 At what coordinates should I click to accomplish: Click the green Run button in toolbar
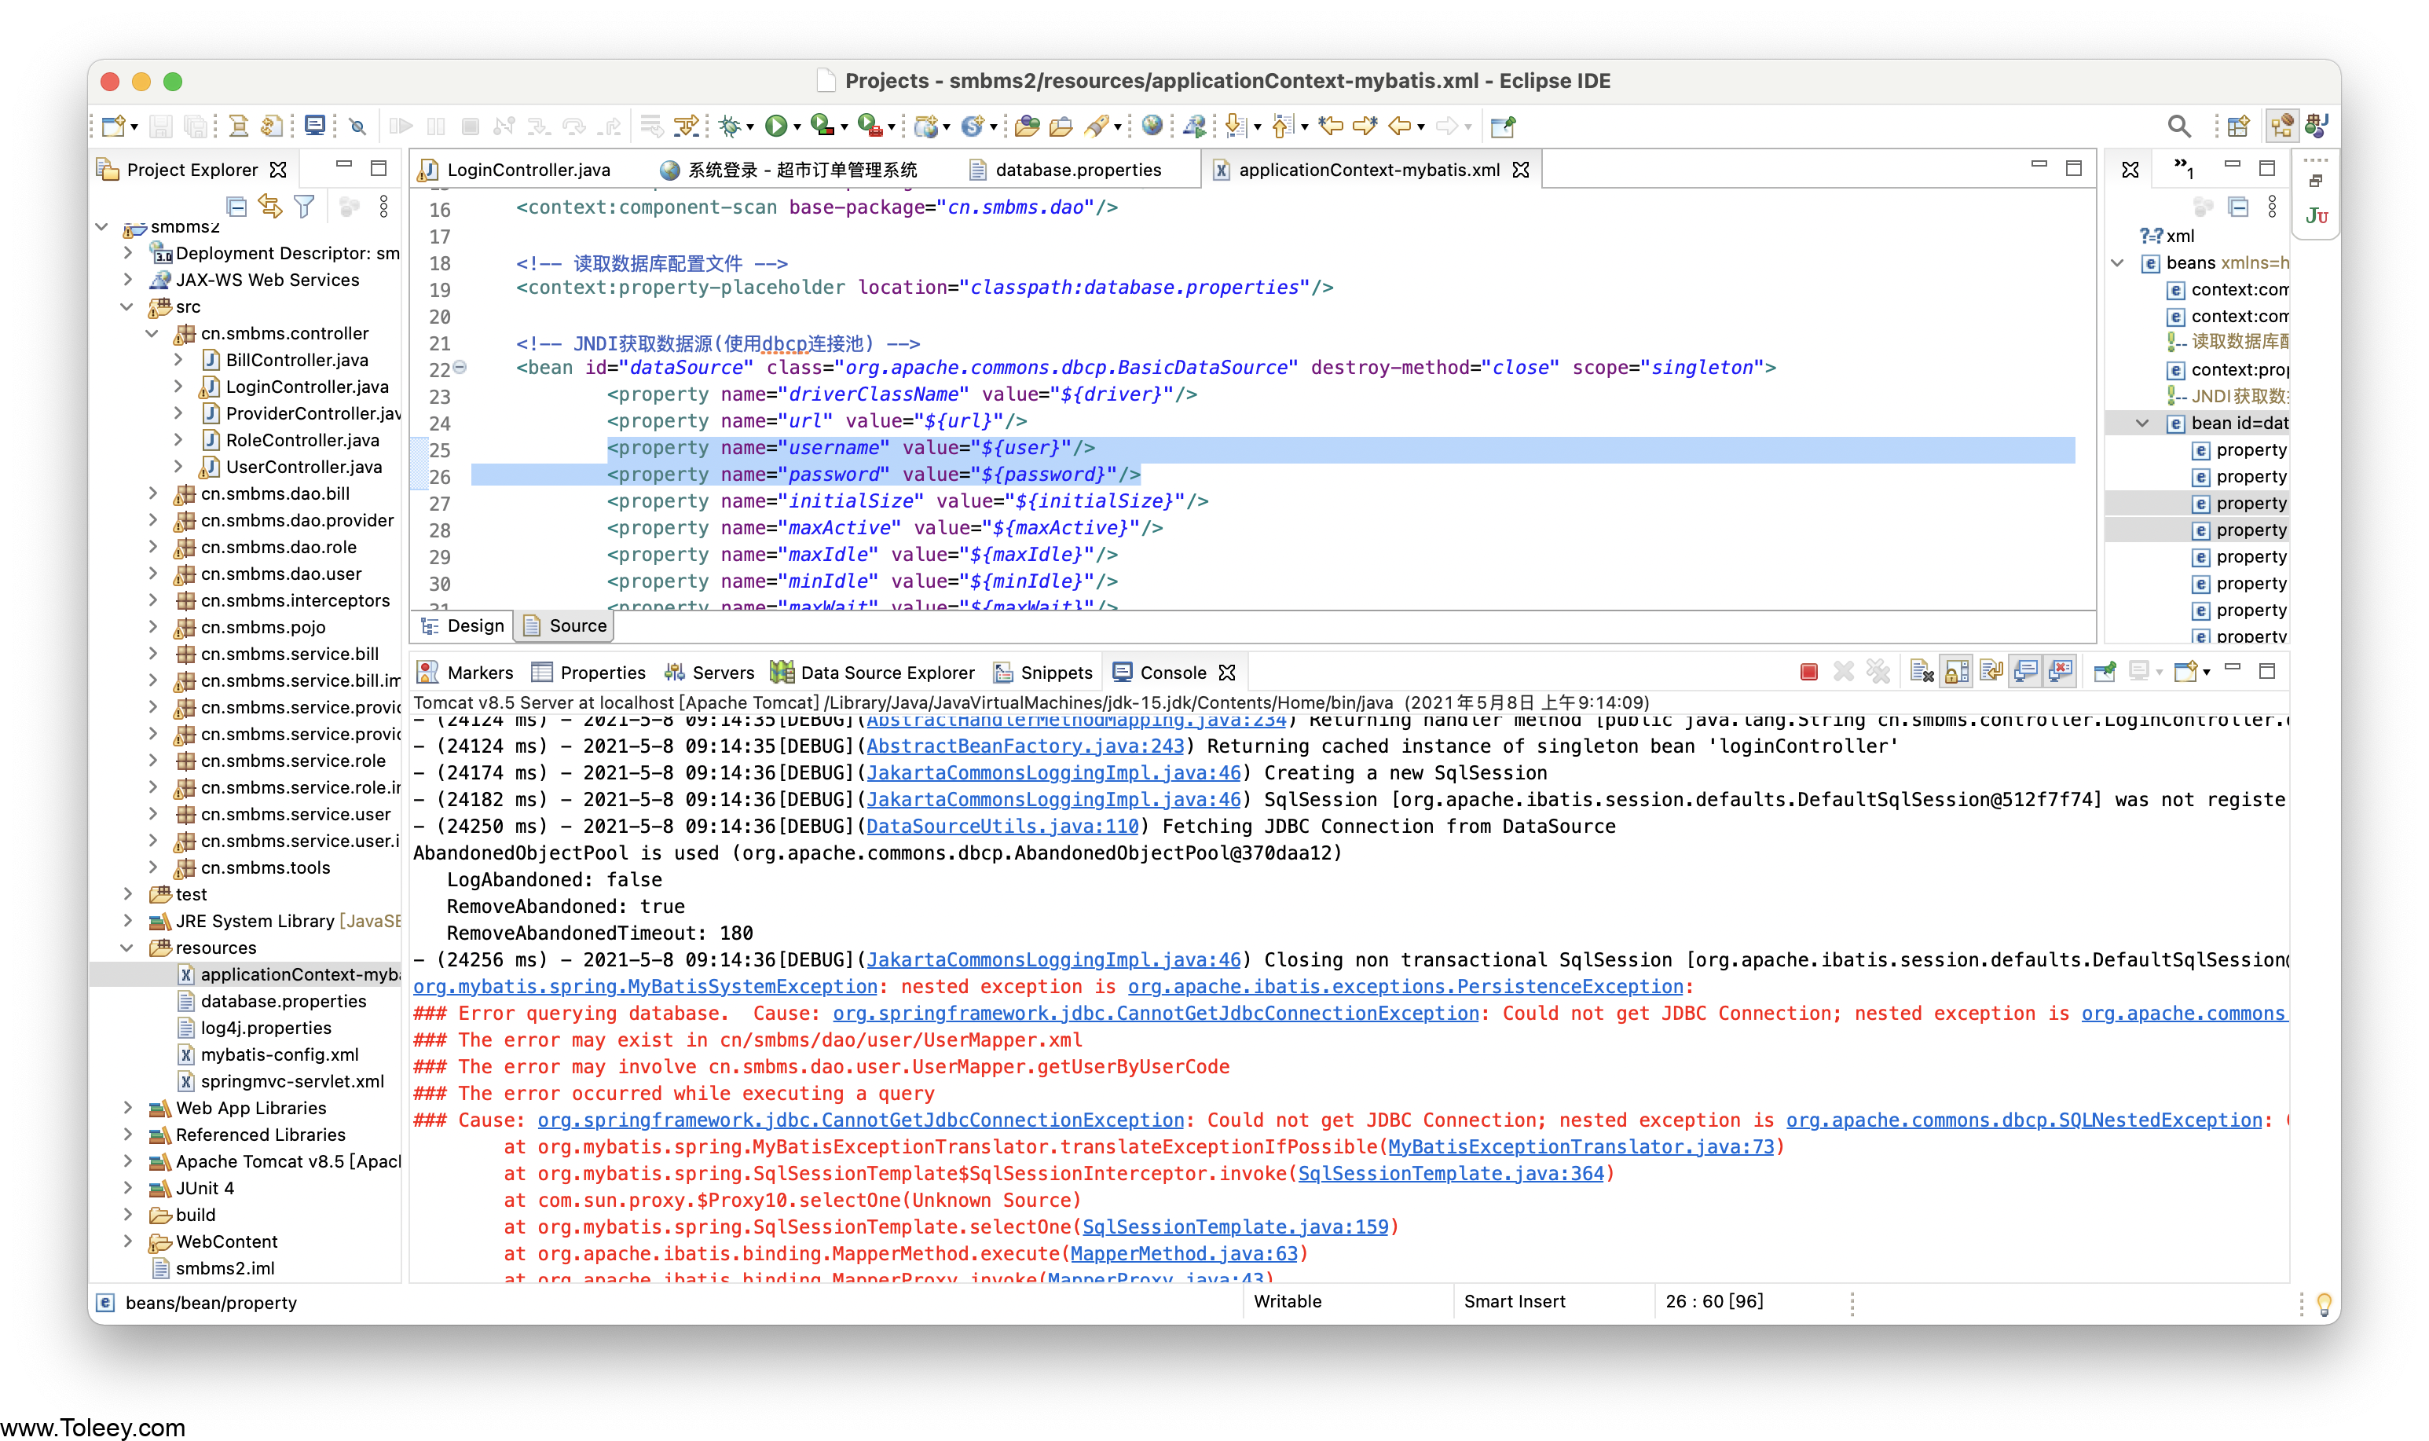click(x=775, y=125)
